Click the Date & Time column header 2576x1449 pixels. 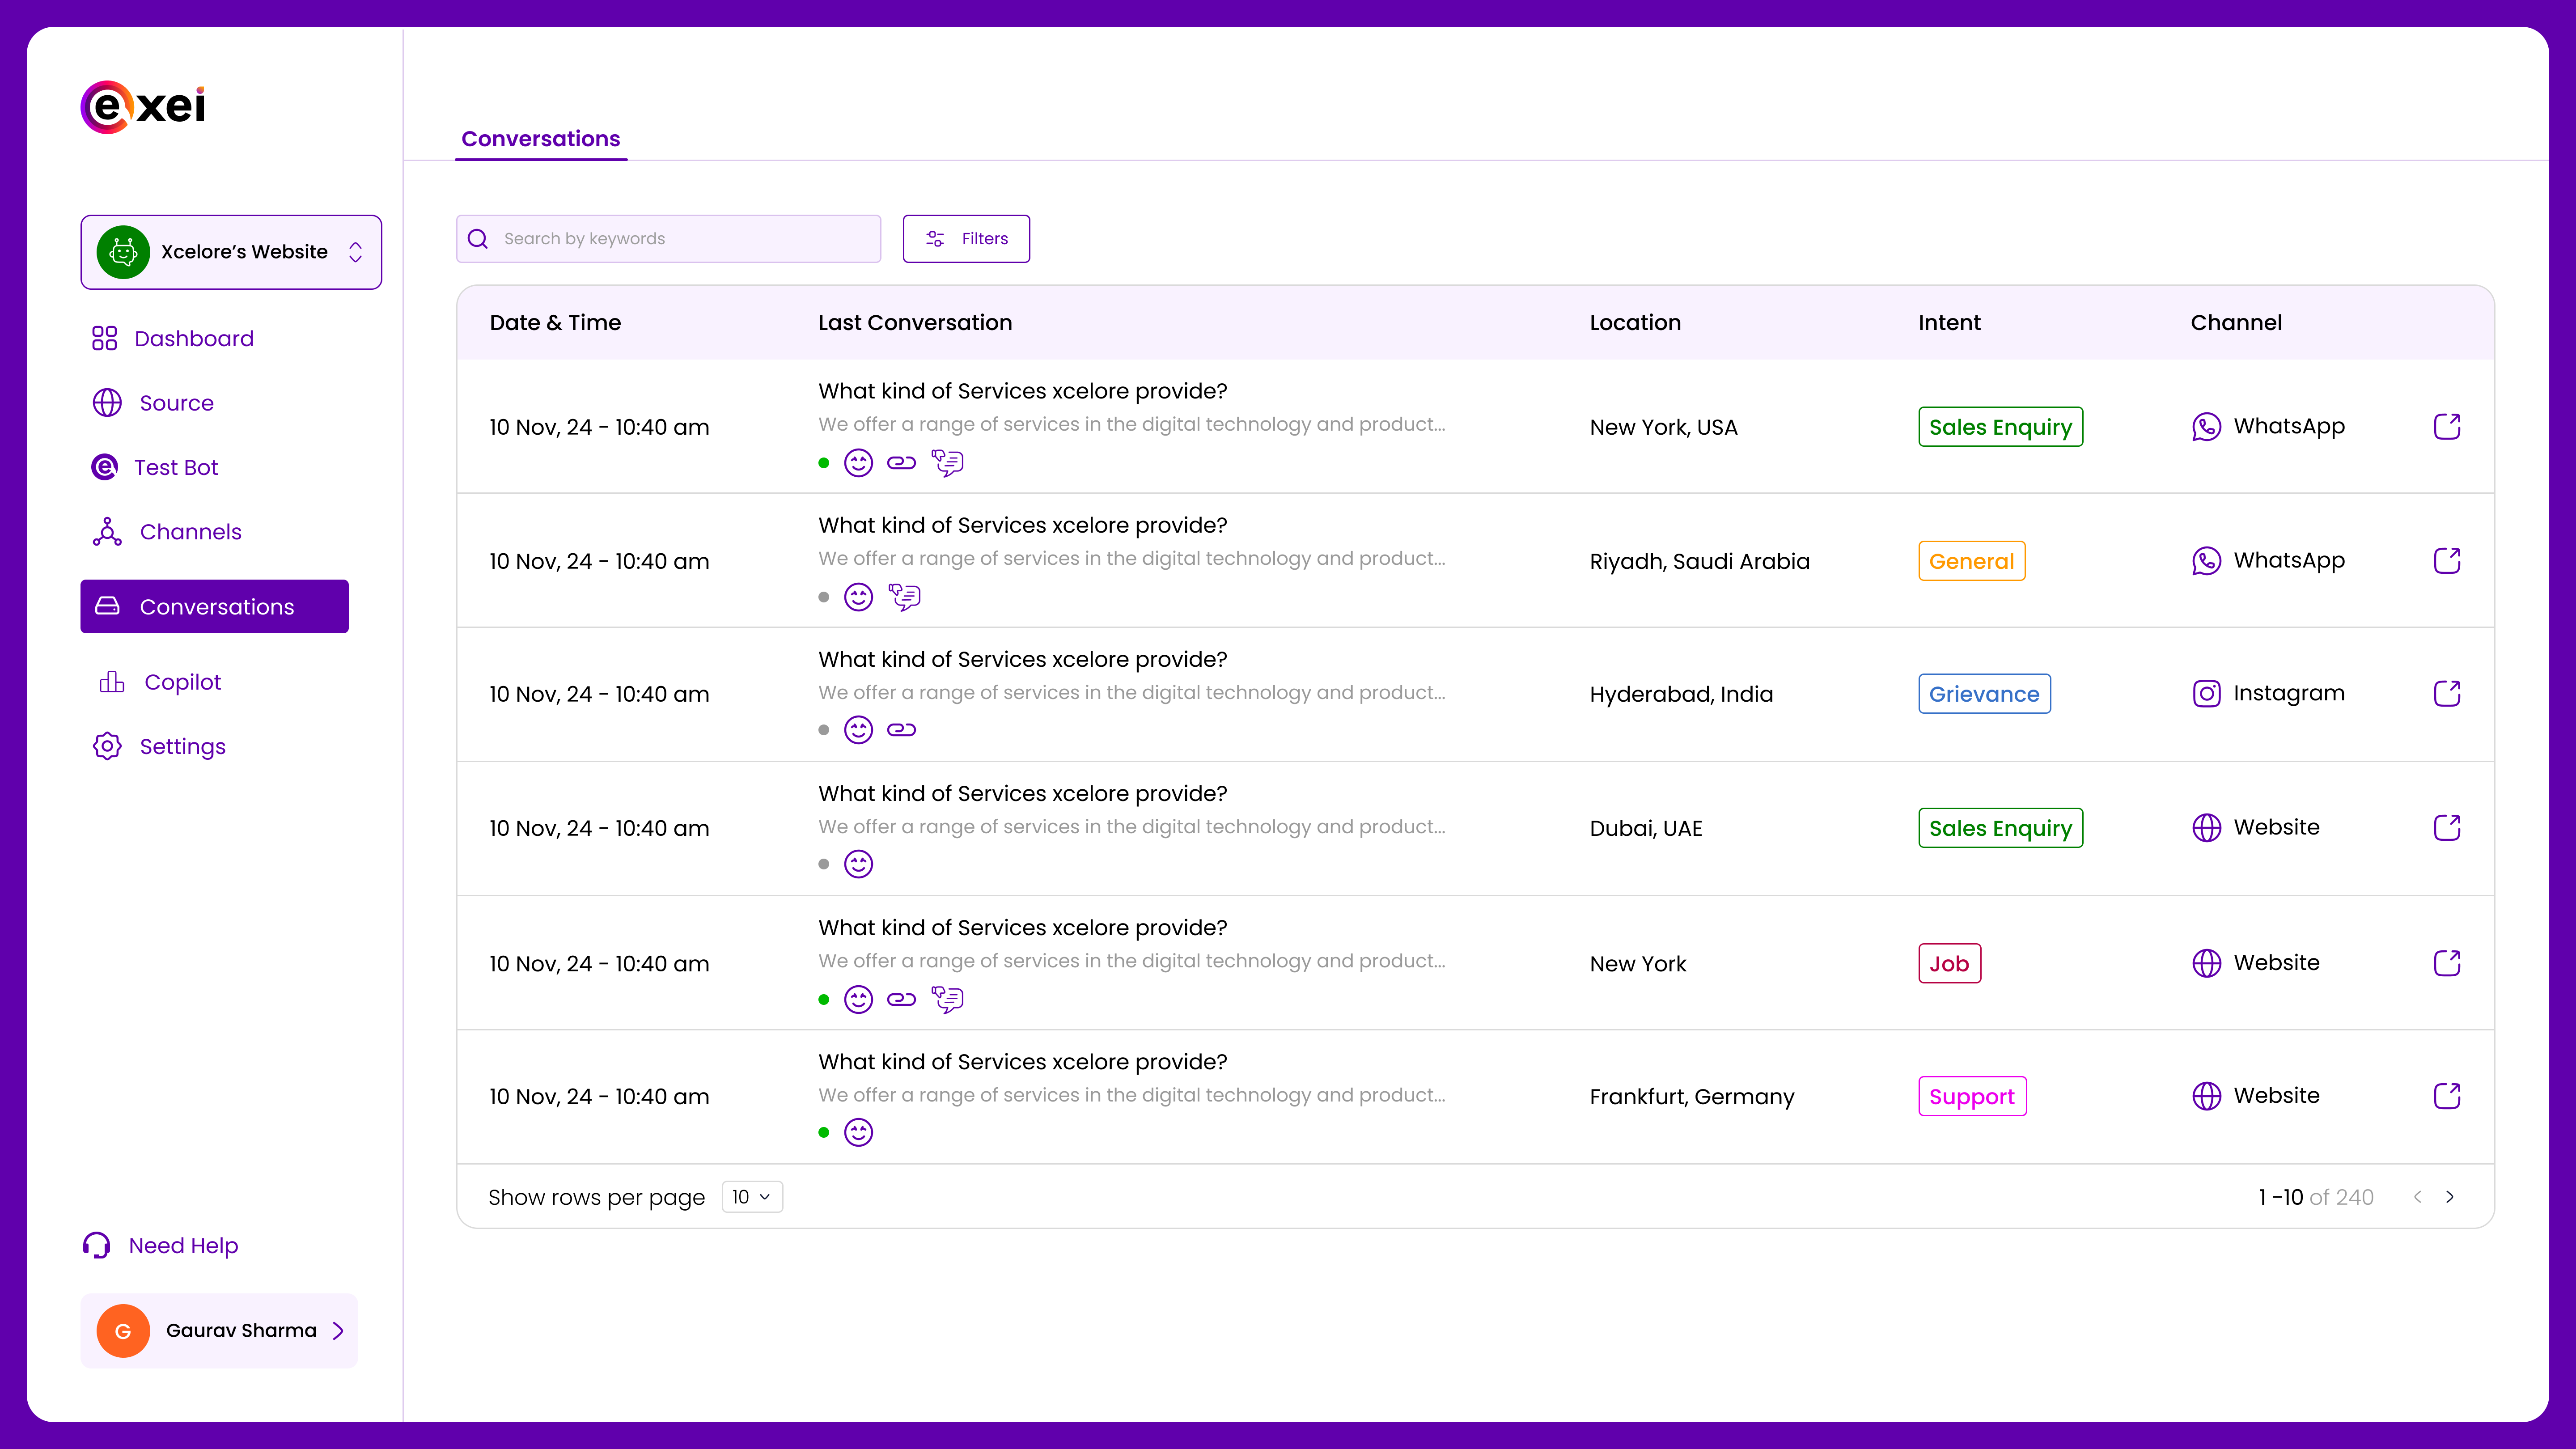coord(555,323)
